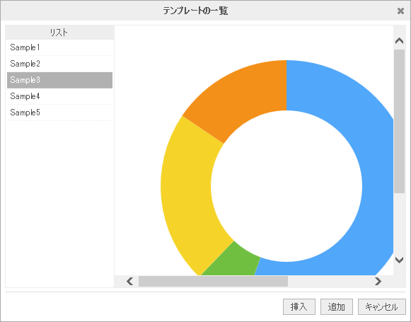Click the 追加 button

click(x=337, y=307)
